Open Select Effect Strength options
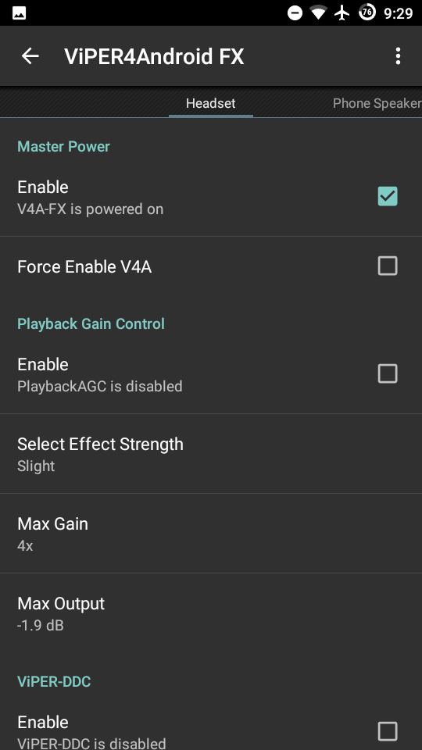Screen dimensions: 422x750 [211, 453]
